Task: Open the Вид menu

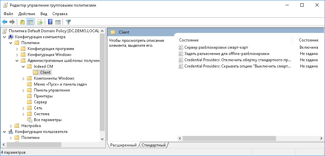Action: point(44,14)
